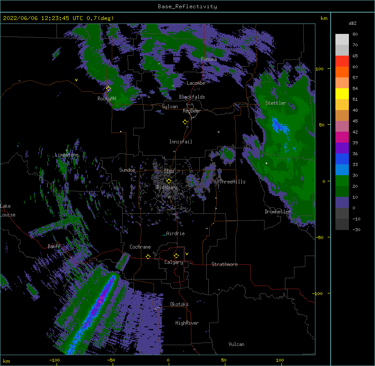Pick the blue 33-36 dBZ legend swatch
Image resolution: width=375 pixels, height=366 pixels.
342,159
